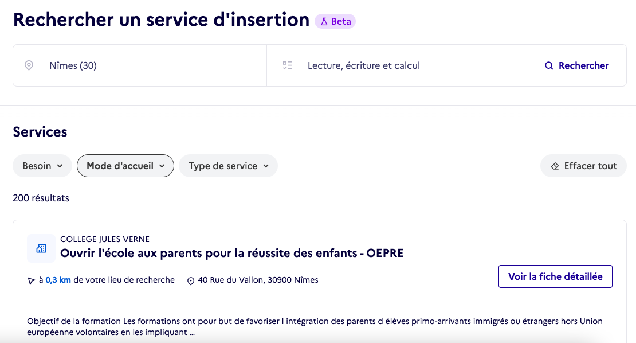Click the chevron on the Besoin filter
The image size is (636, 343).
(60, 166)
